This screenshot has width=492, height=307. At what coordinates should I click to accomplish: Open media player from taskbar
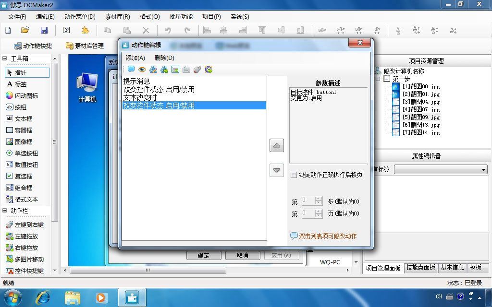[x=101, y=297]
